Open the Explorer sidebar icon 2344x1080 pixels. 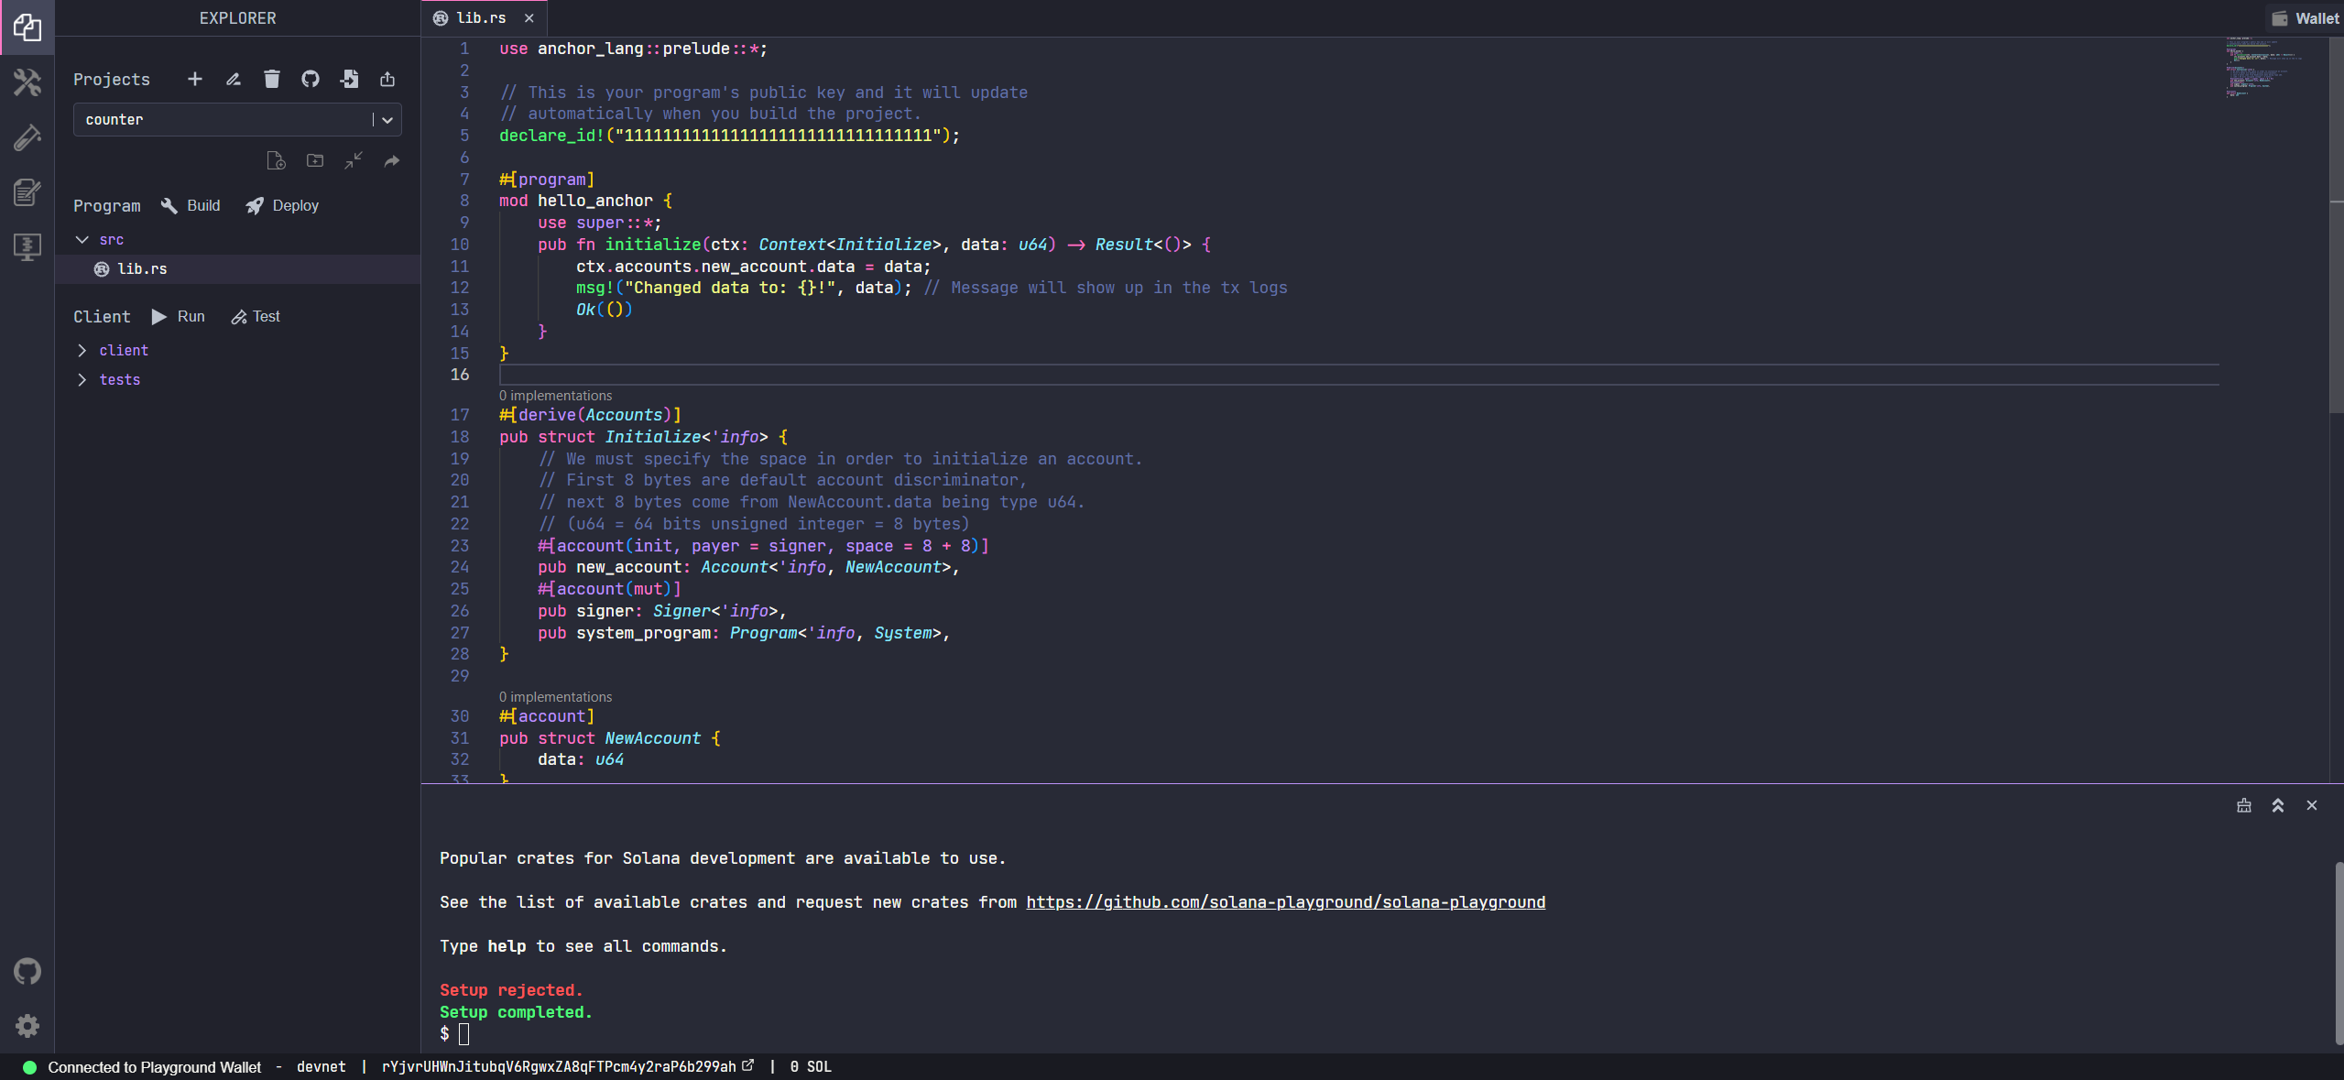(27, 27)
